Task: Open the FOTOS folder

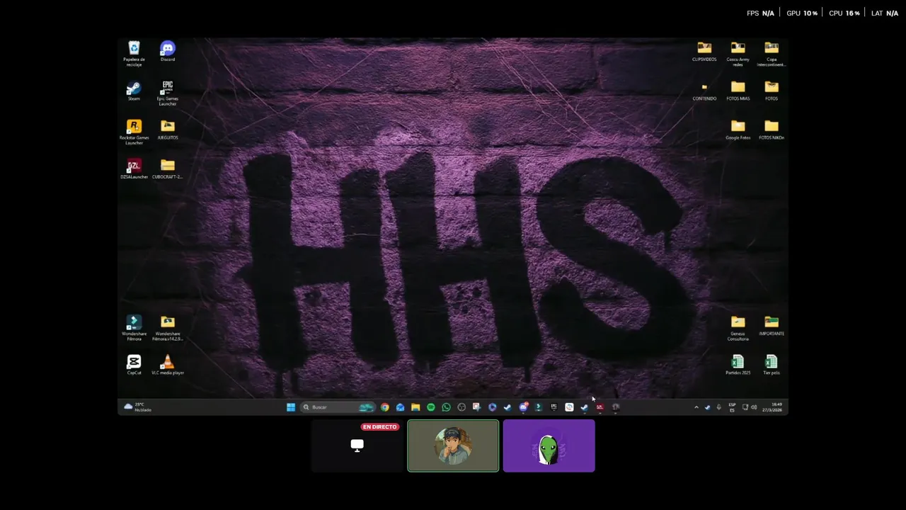Action: pos(772,91)
